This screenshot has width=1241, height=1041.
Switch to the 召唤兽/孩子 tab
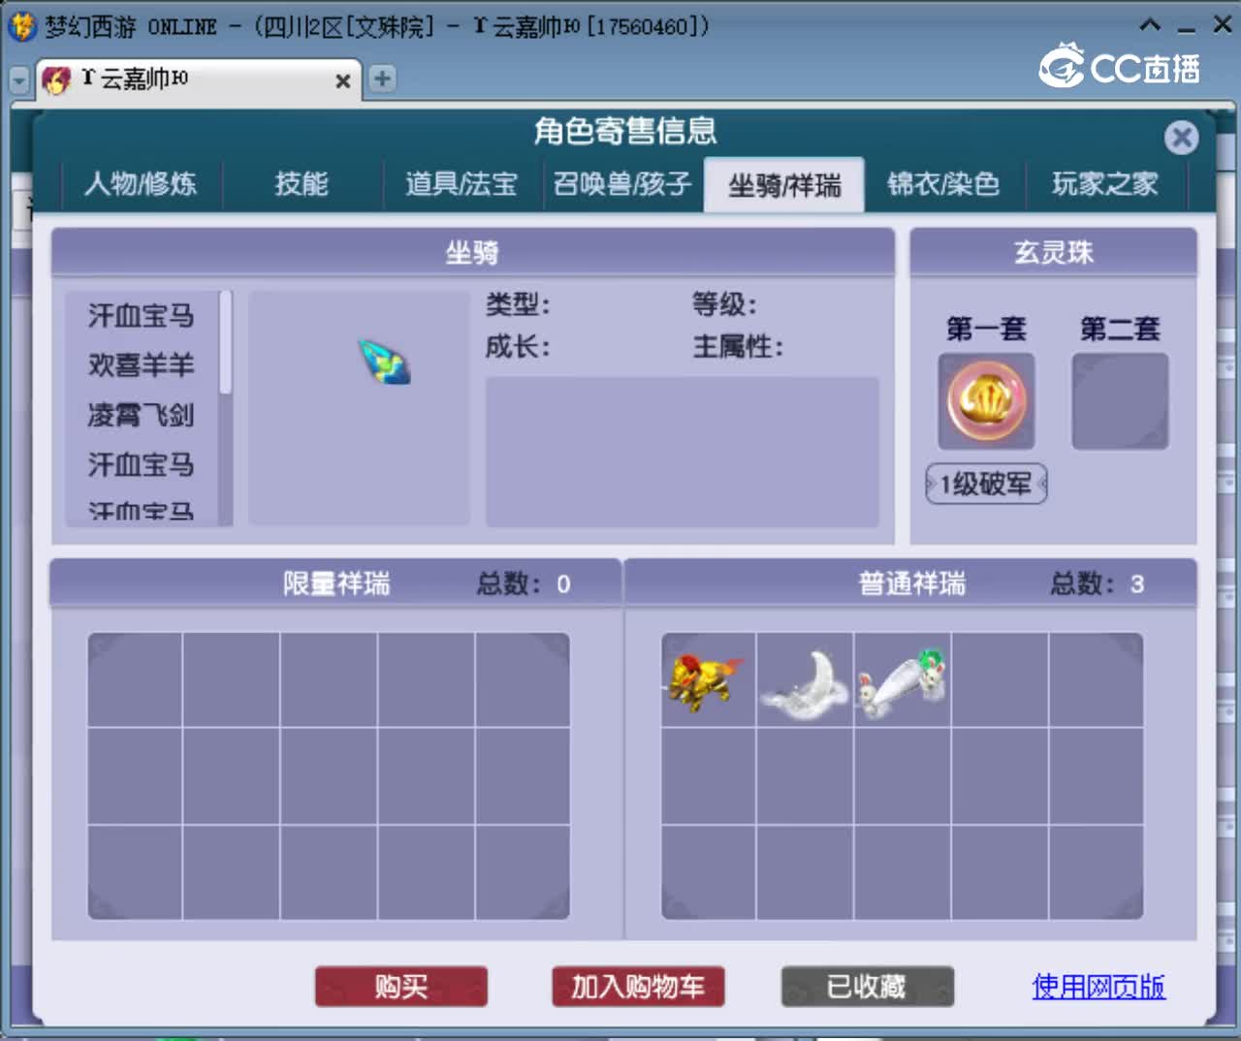pos(622,183)
